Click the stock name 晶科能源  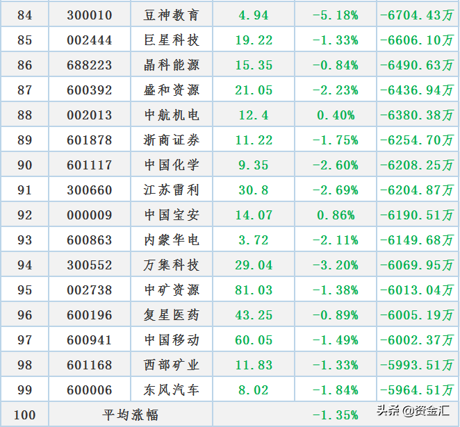click(x=172, y=65)
